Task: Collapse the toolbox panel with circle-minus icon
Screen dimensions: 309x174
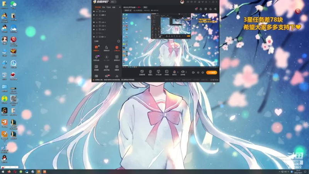Action: 119,41
